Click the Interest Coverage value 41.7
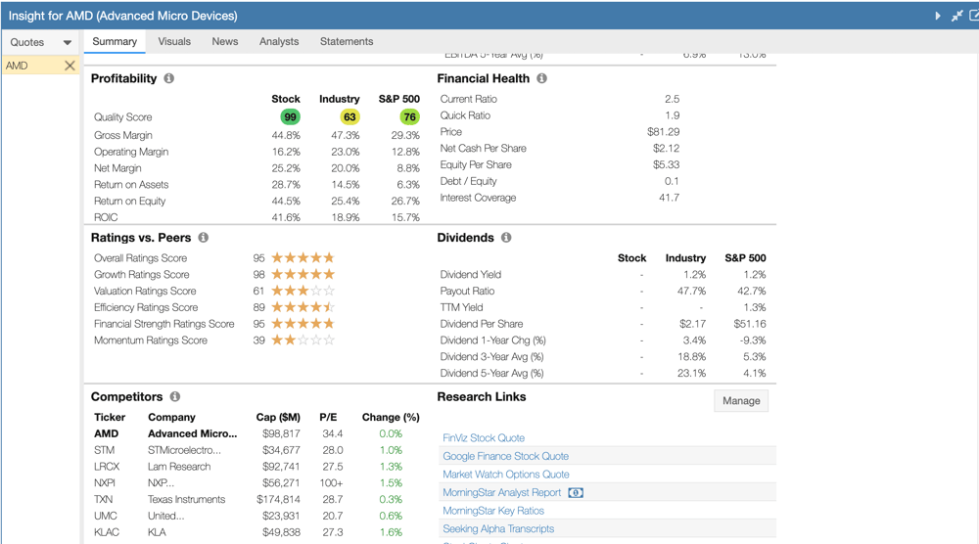The width and height of the screenshot is (979, 544). coord(669,198)
